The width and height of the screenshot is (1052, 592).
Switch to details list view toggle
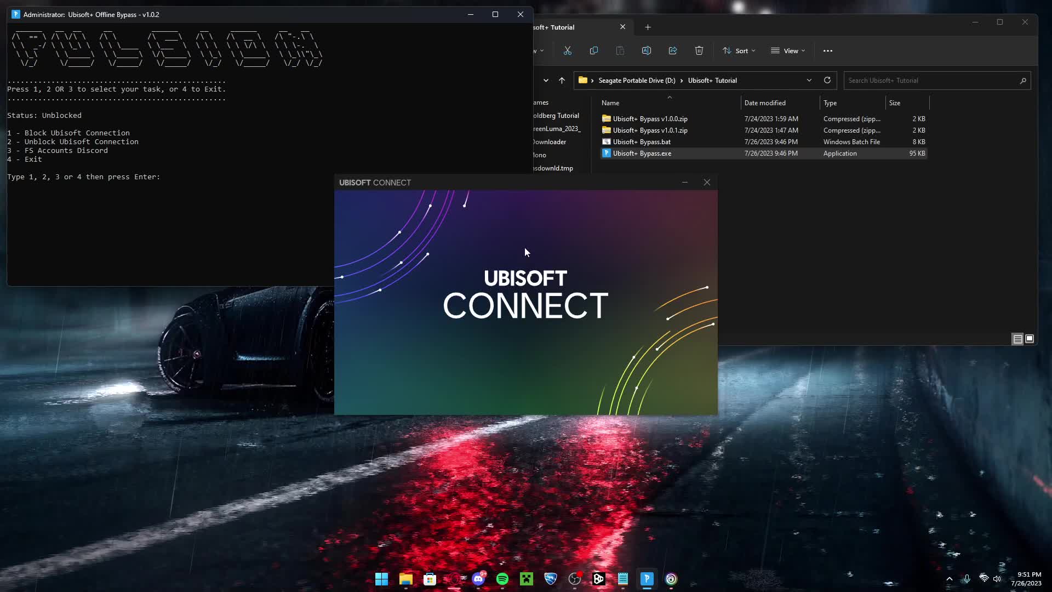coord(1017,339)
